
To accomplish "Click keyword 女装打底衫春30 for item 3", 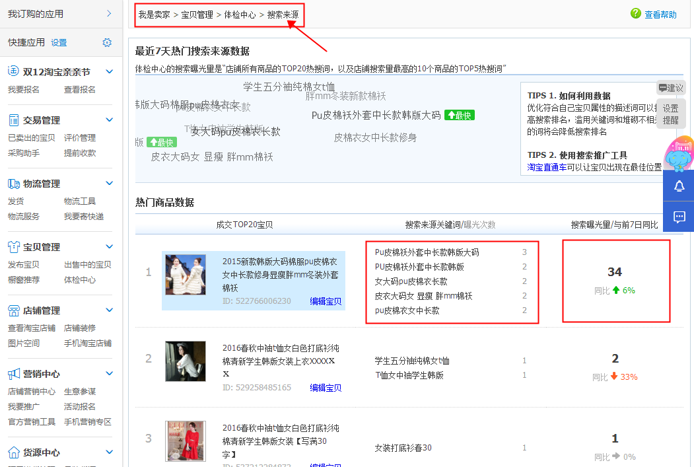I will tap(403, 448).
